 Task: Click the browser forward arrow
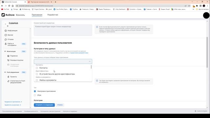point(6,6)
